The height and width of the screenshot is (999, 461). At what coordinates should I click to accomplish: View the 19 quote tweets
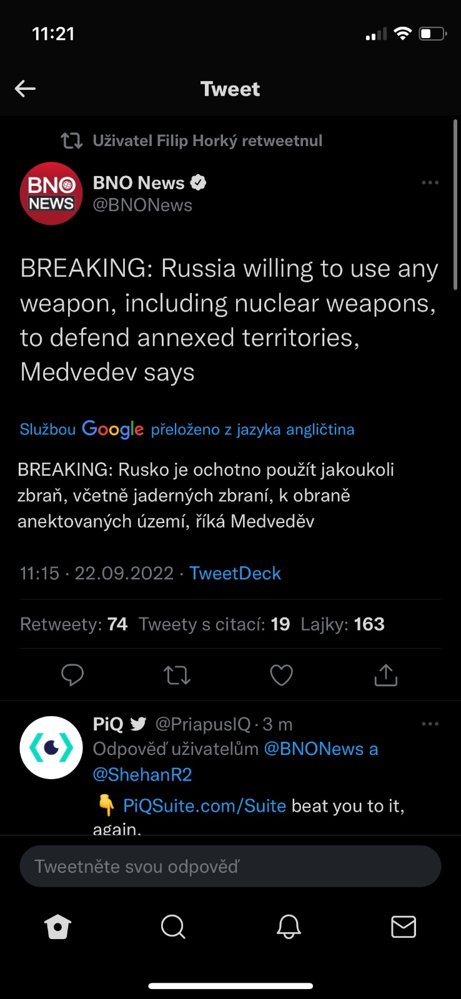[x=214, y=624]
